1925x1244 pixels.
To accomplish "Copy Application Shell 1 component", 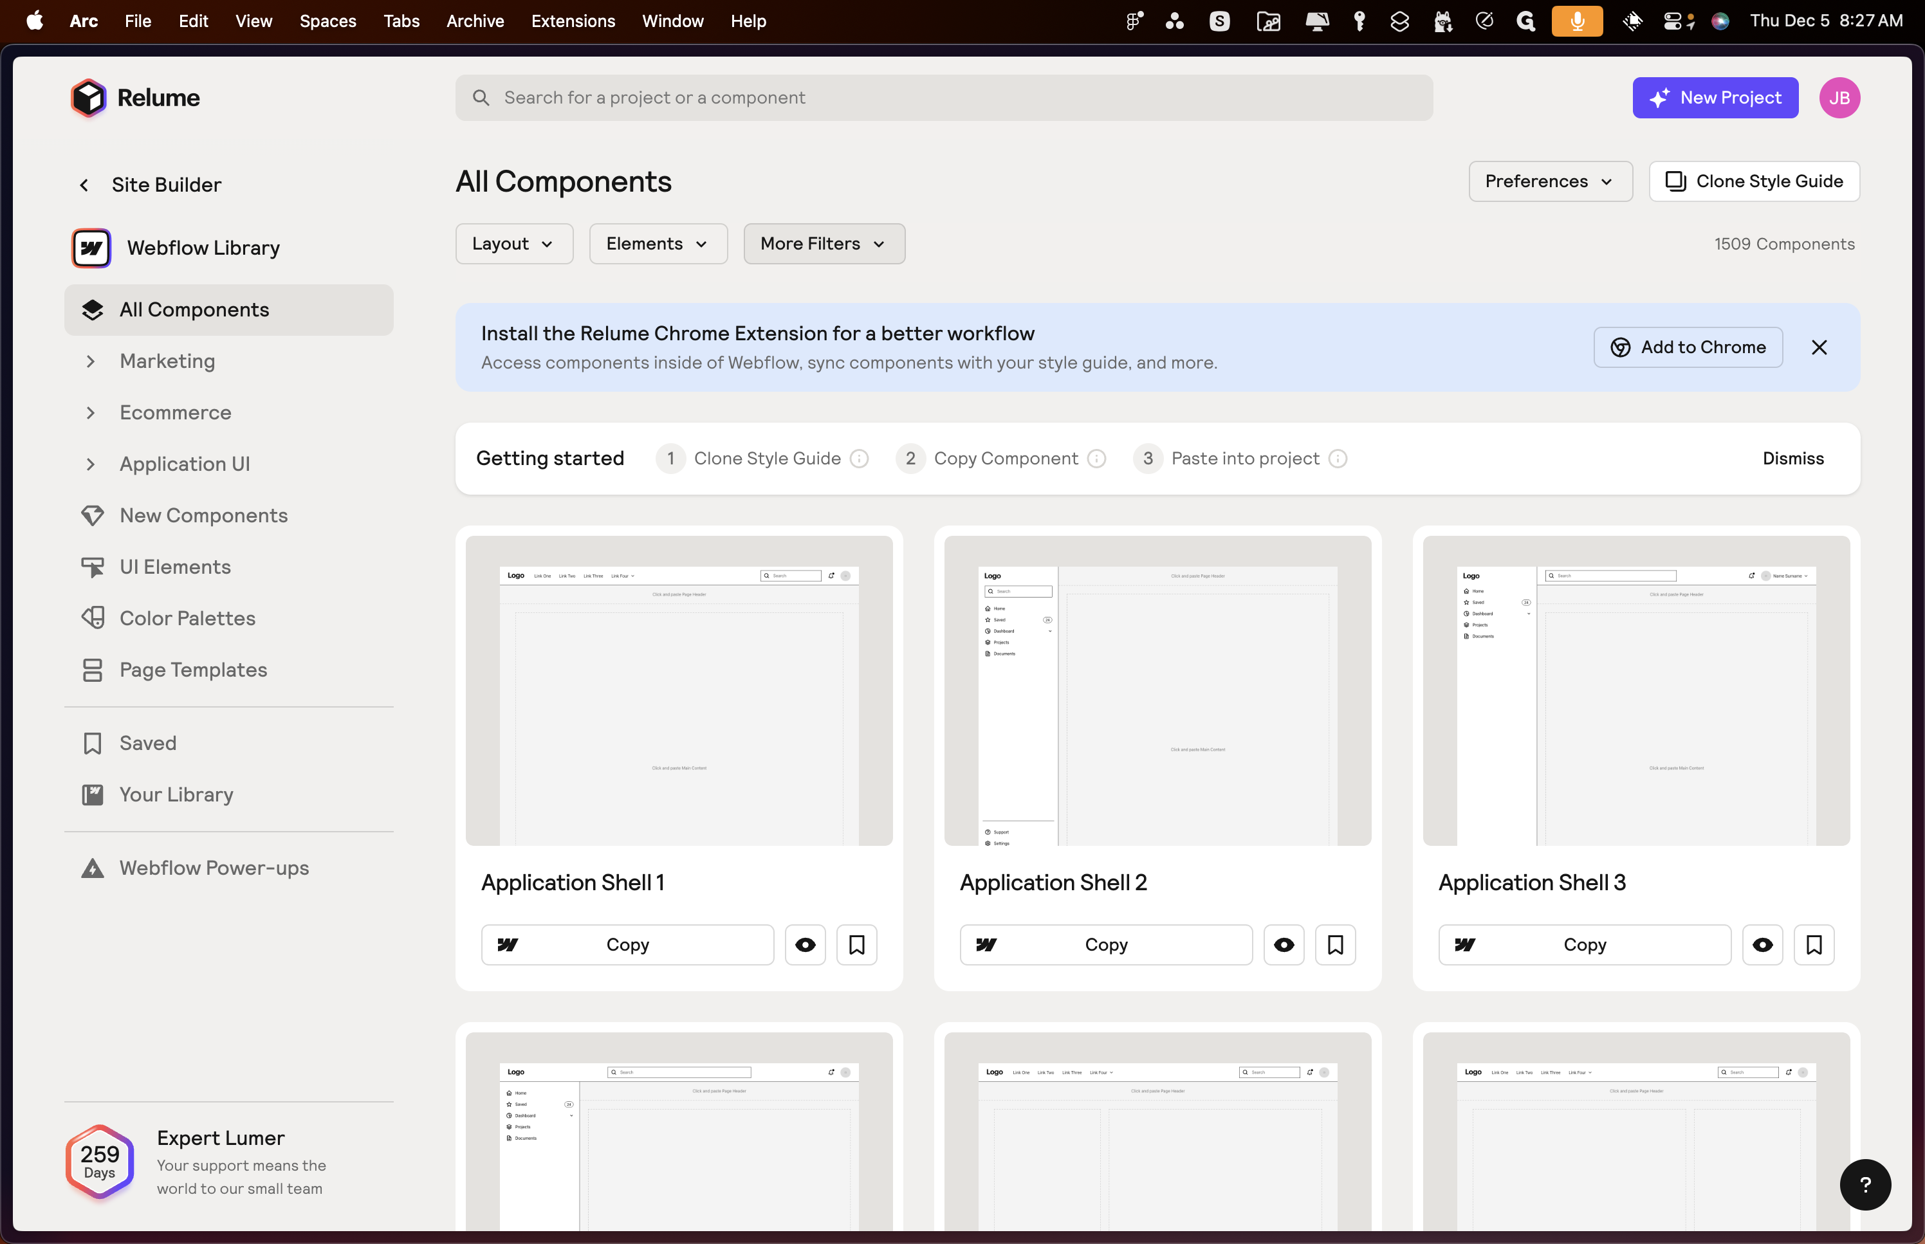I will click(x=628, y=944).
